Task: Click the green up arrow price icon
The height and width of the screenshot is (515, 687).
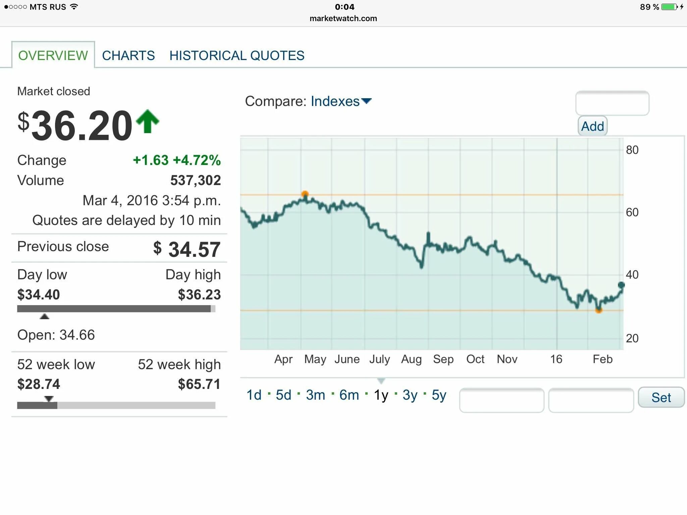Action: (x=148, y=121)
